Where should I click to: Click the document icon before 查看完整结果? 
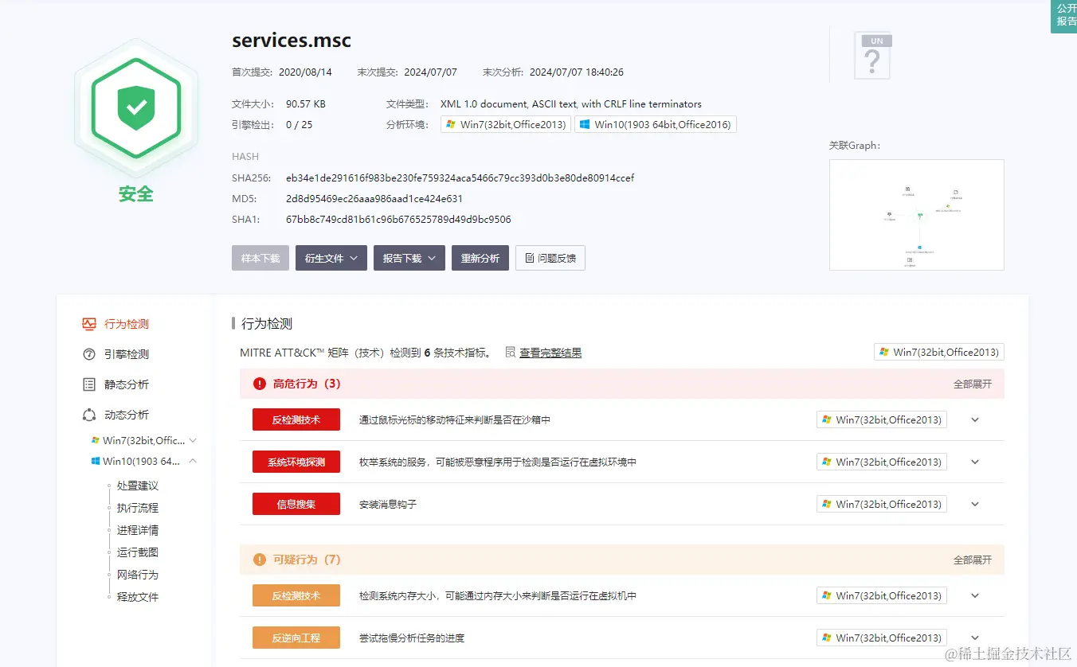[510, 352]
